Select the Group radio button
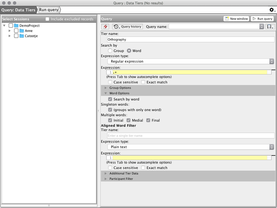277x208 pixels. [x=110, y=51]
